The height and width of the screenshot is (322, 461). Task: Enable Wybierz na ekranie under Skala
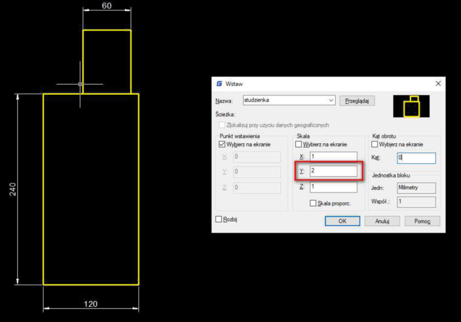(x=299, y=145)
